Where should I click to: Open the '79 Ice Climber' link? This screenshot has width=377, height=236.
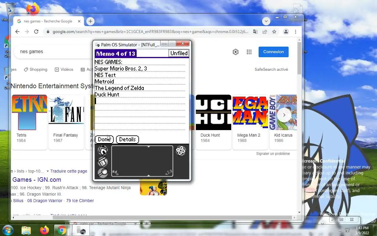tap(80, 201)
